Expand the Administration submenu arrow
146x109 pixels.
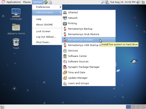pyautogui.click(x=60, y=12)
